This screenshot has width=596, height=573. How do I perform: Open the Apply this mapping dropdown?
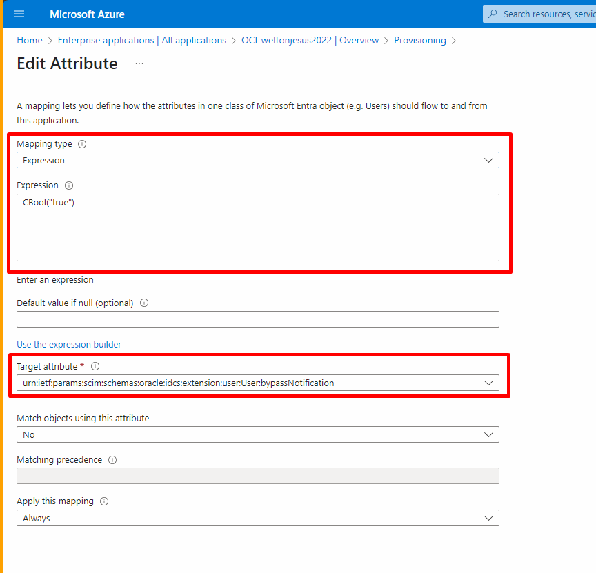pyautogui.click(x=258, y=518)
